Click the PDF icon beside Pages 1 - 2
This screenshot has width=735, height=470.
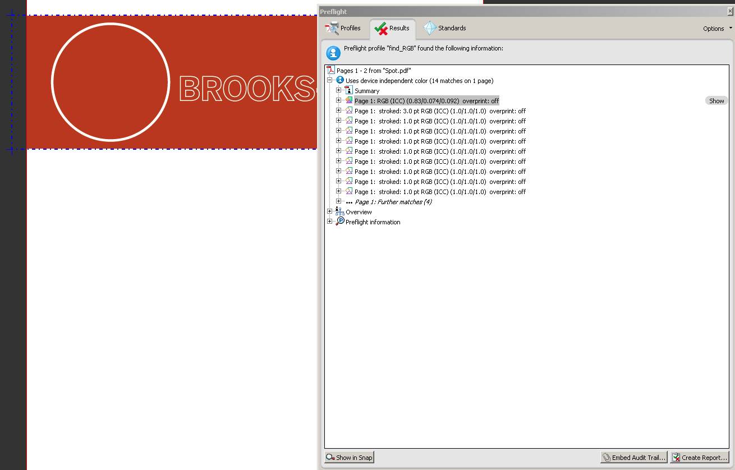331,70
